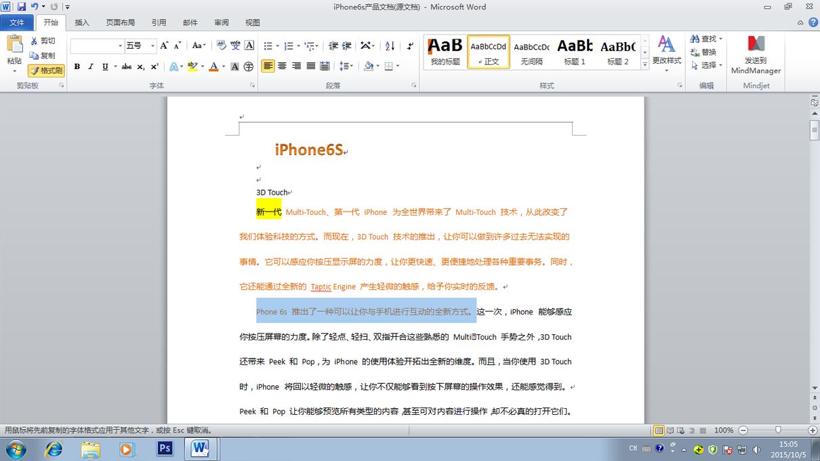Image resolution: width=820 pixels, height=461 pixels.
Task: Open line spacing dropdown
Action: point(346,66)
